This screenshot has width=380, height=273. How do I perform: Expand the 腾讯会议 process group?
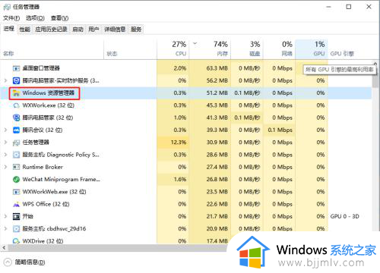point(5,130)
